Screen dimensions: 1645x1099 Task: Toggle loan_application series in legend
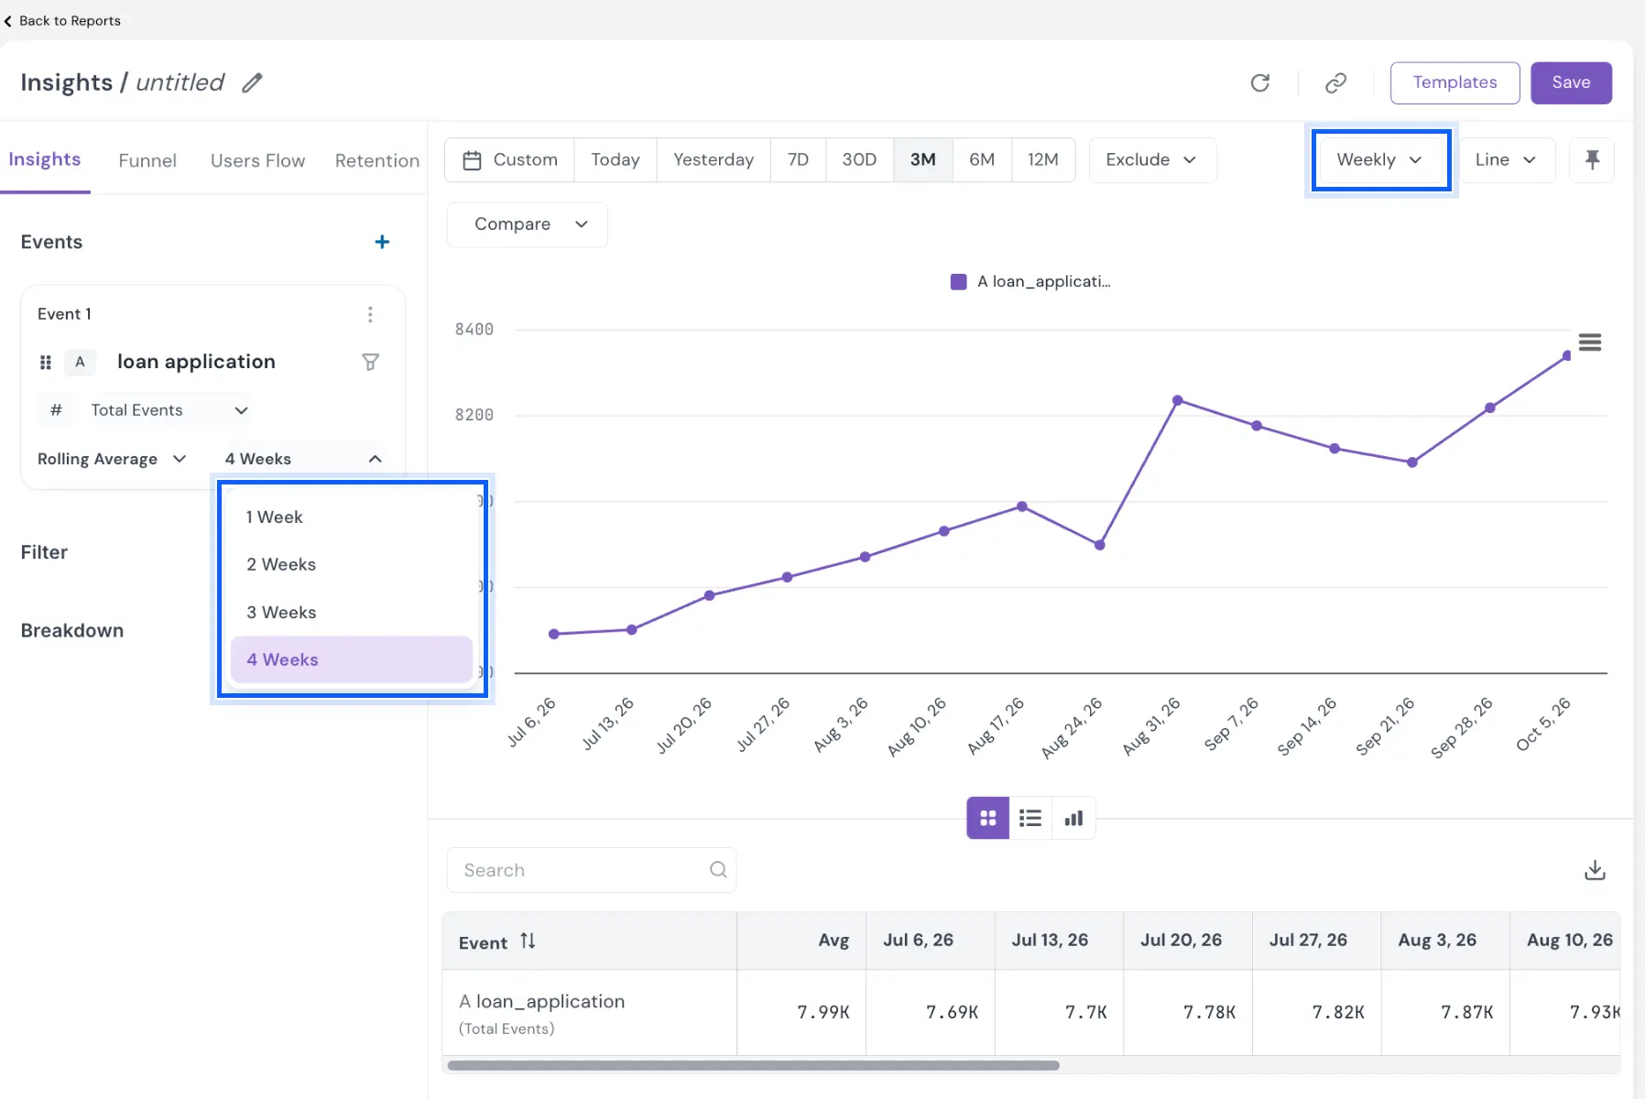(x=1030, y=282)
